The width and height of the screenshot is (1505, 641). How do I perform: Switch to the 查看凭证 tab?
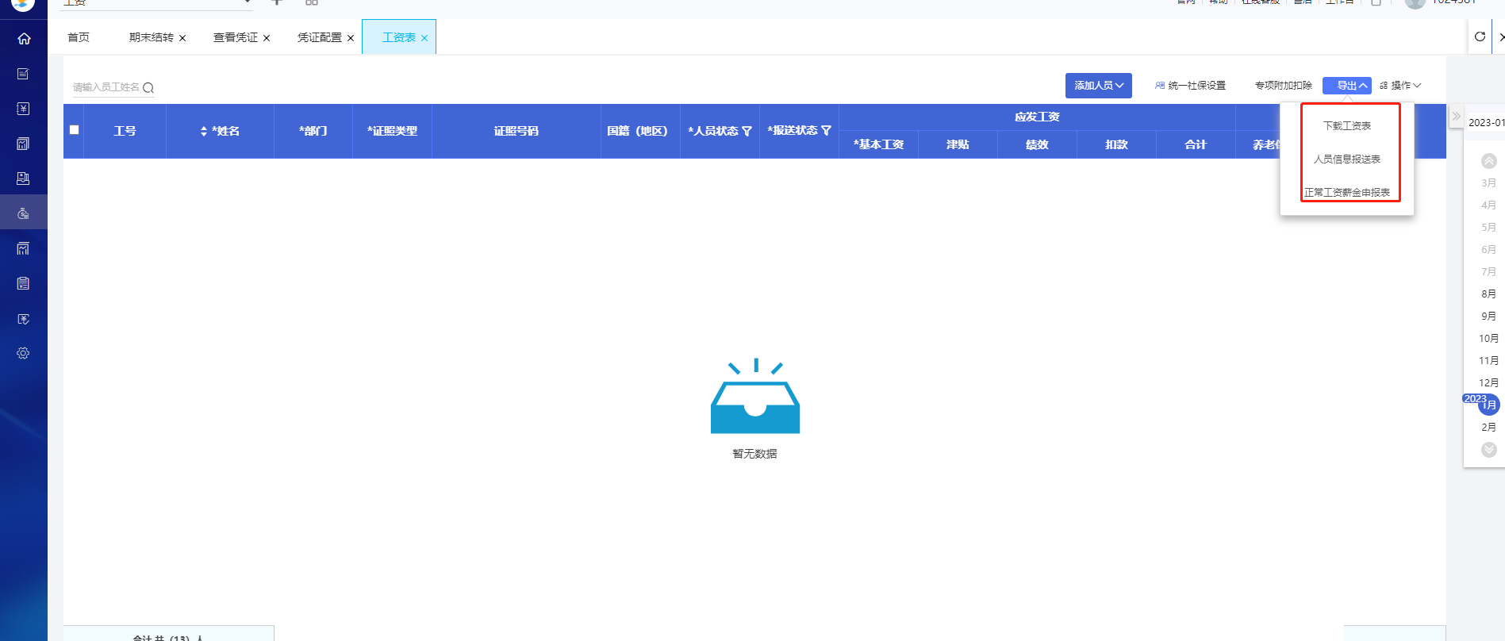coord(235,37)
